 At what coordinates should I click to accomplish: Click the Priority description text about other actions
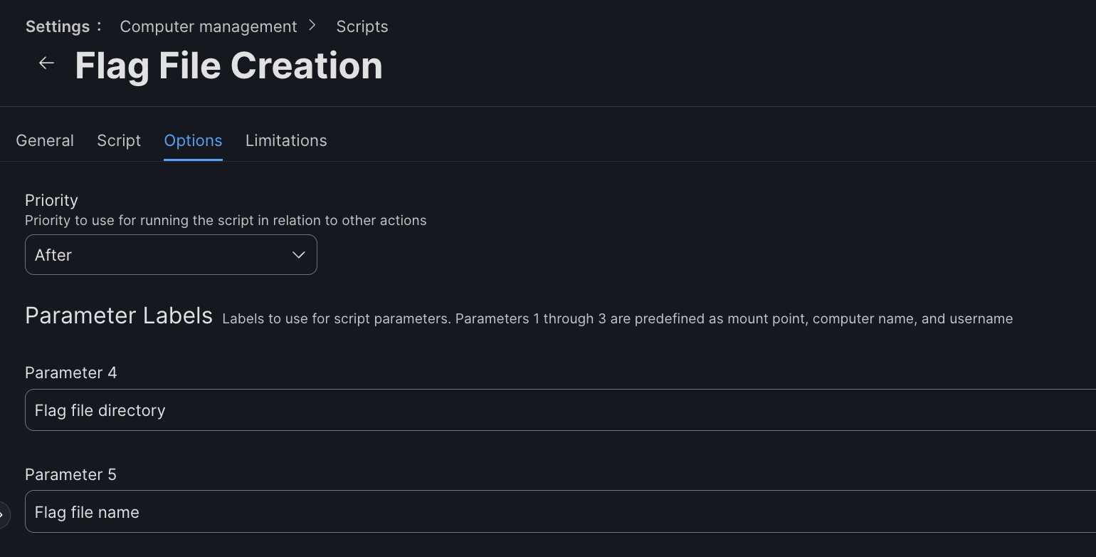[226, 220]
